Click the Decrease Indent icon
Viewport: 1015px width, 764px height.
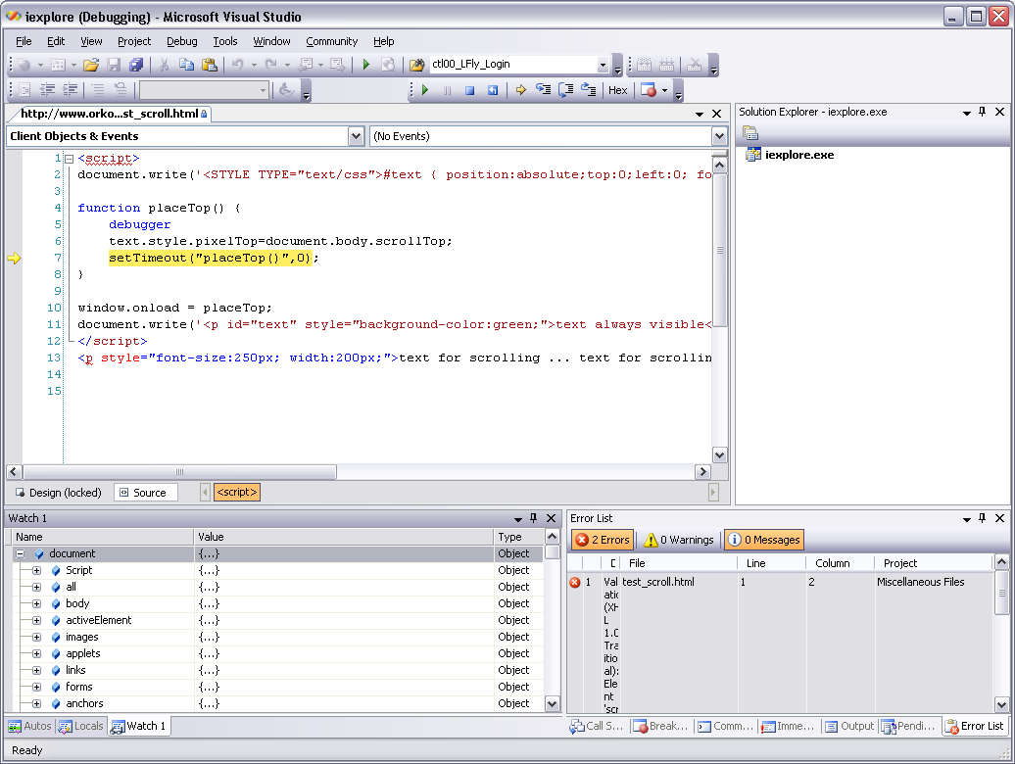coord(47,90)
